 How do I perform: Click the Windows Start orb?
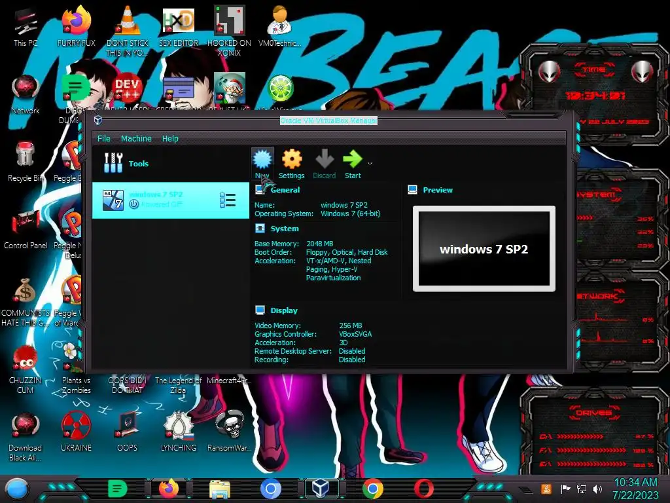pos(16,489)
